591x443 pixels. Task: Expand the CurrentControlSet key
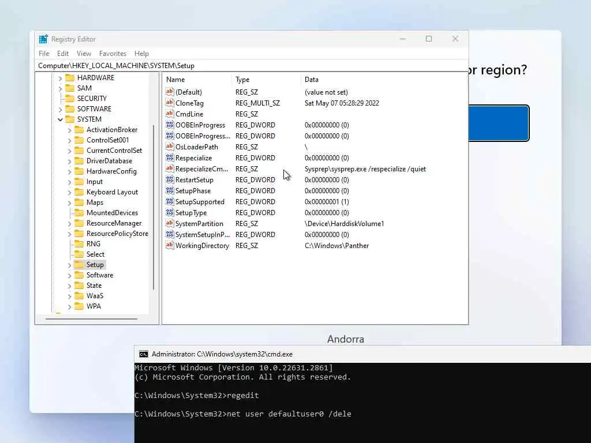[69, 151]
